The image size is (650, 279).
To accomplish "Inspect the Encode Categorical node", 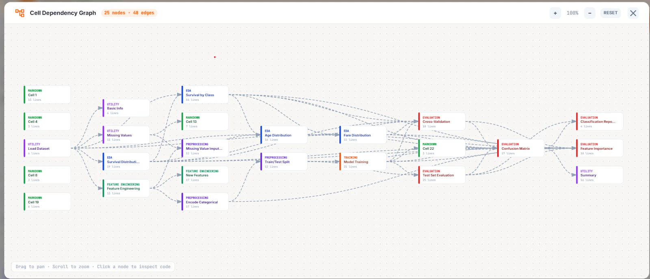I will click(x=205, y=202).
